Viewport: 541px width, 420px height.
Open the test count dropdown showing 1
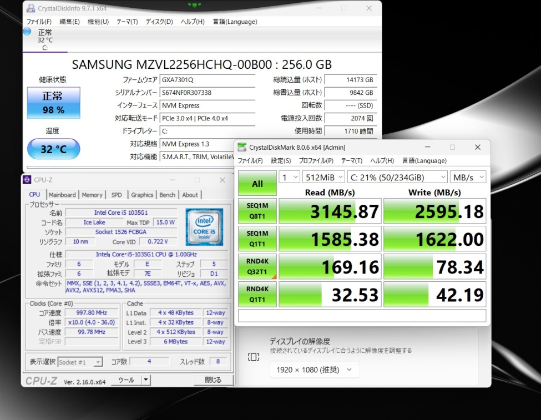click(289, 178)
